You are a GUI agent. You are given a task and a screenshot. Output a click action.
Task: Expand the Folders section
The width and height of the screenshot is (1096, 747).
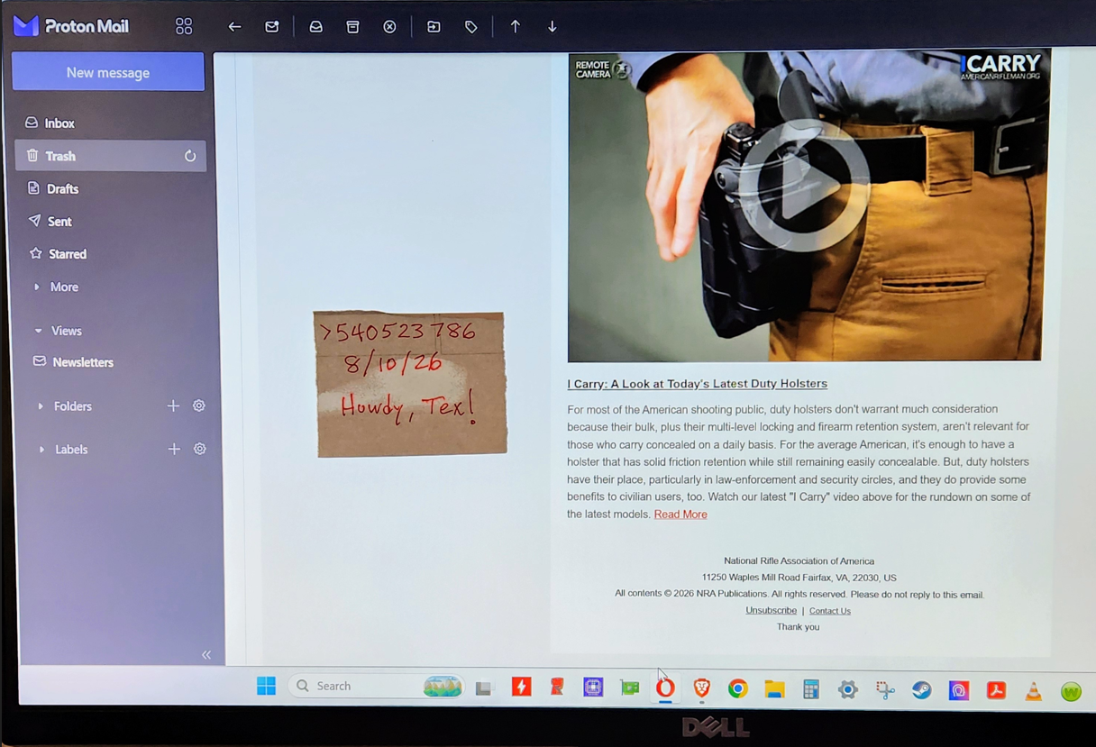click(64, 406)
